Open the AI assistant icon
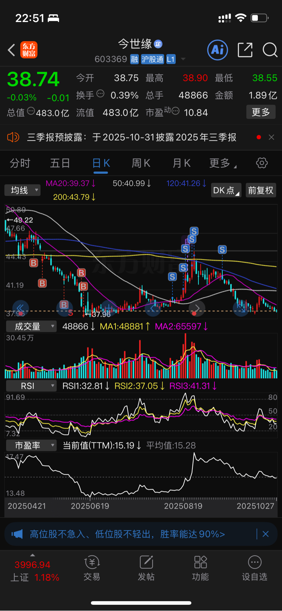Image resolution: width=282 pixels, height=611 pixels. tap(218, 50)
